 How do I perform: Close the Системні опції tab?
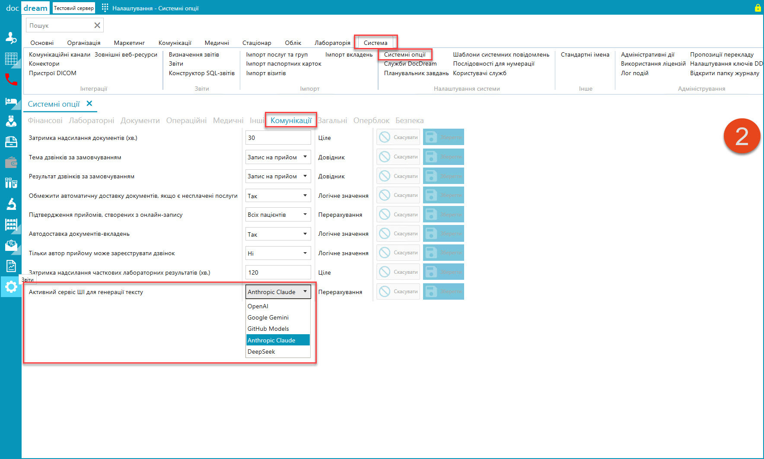coord(89,104)
